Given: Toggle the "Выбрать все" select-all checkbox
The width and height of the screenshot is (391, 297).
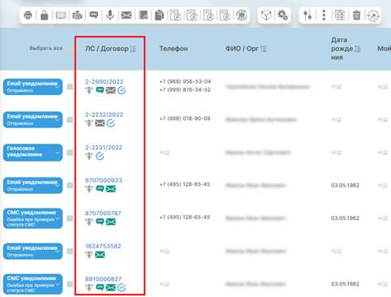Looking at the screenshot, I should [70, 49].
